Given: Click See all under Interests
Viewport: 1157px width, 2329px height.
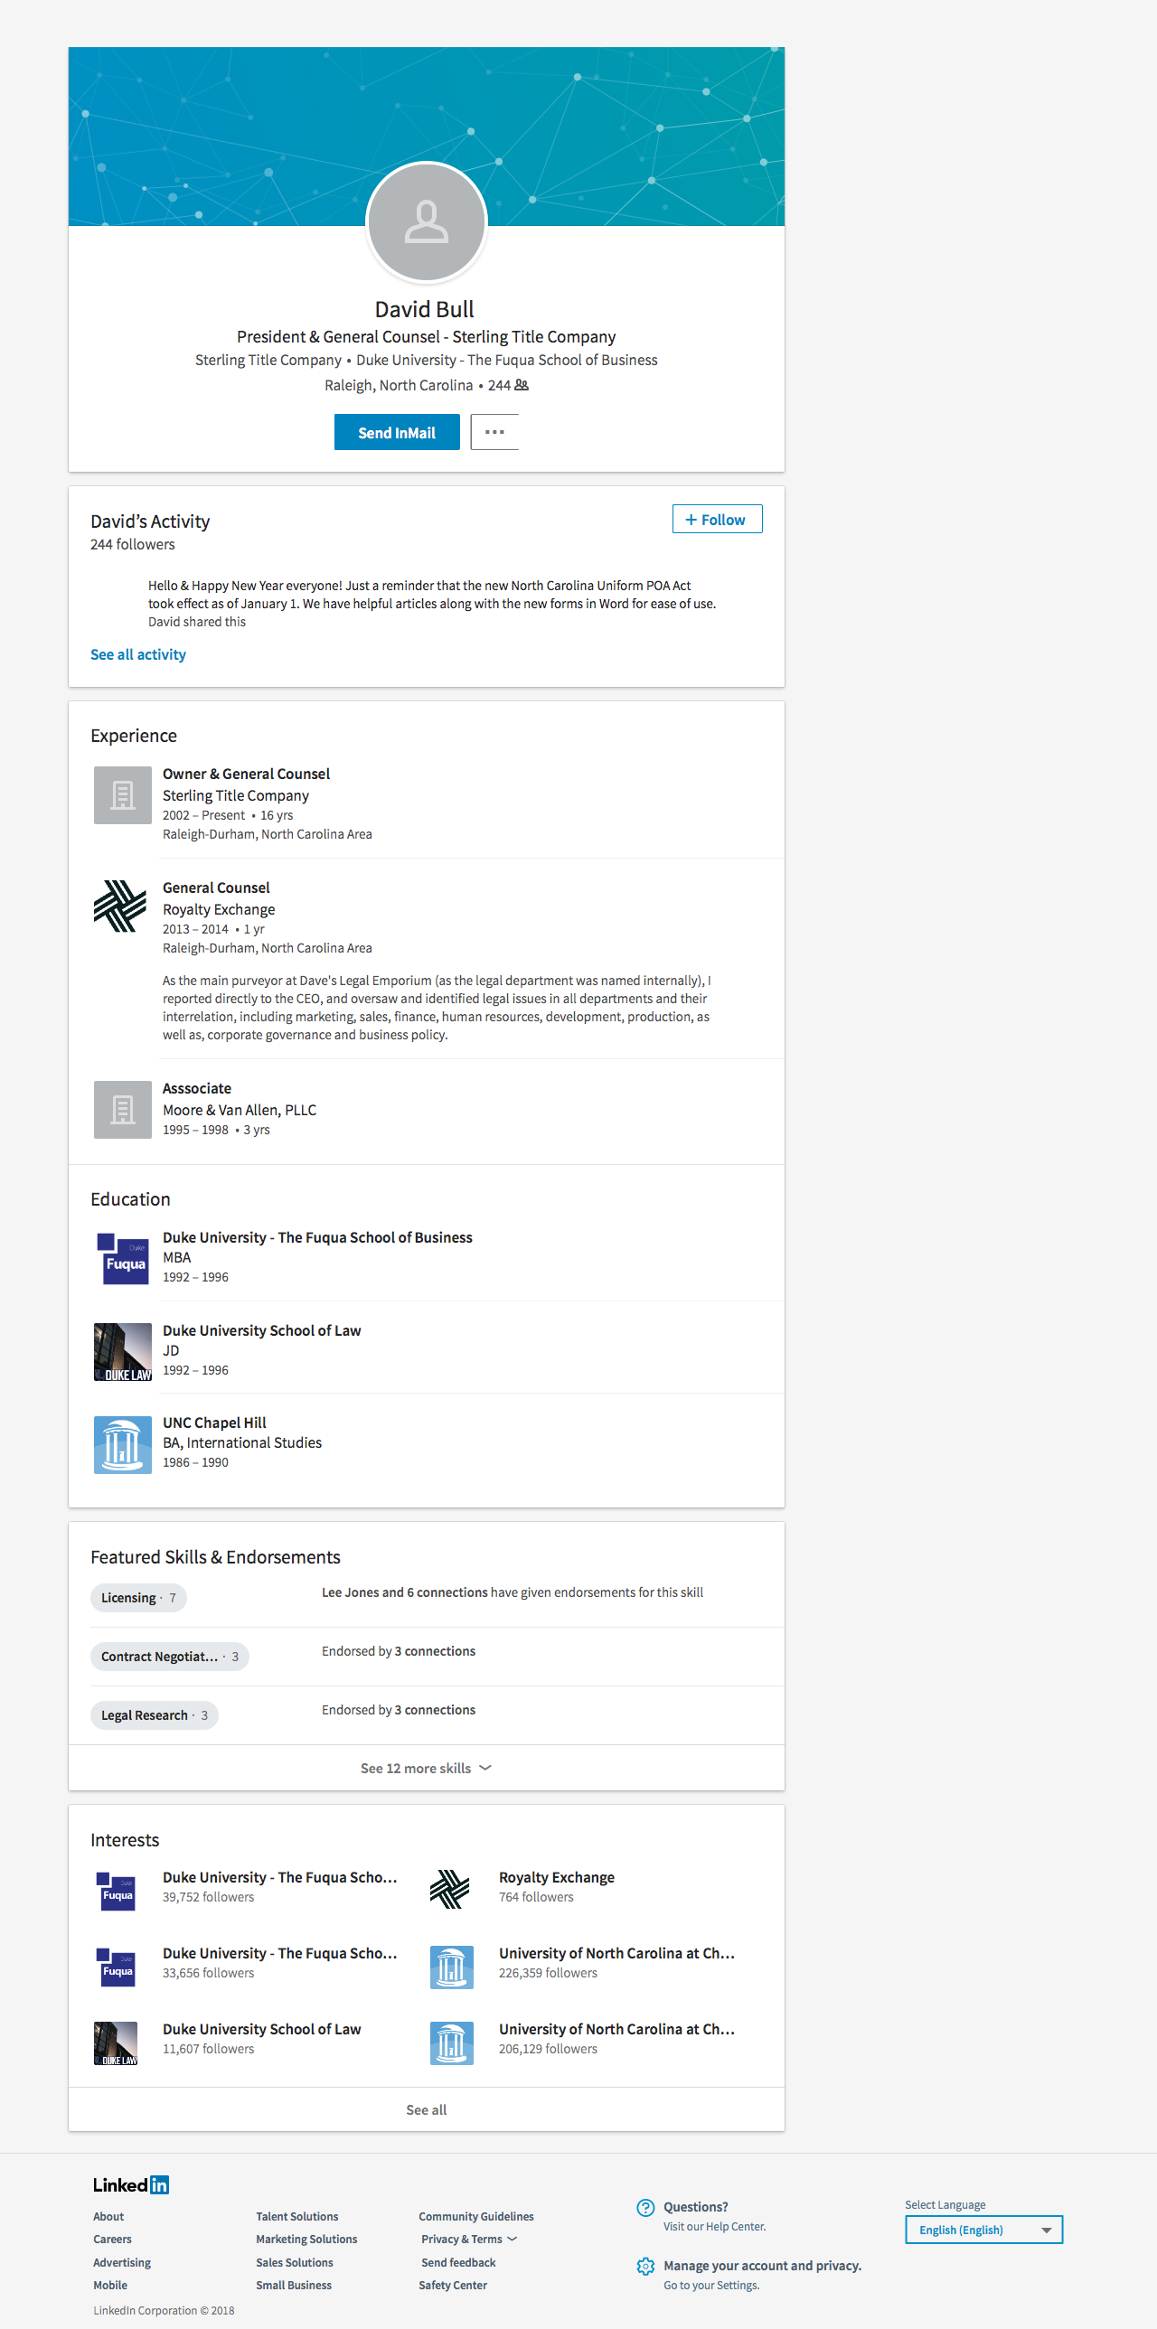Looking at the screenshot, I should point(426,2110).
